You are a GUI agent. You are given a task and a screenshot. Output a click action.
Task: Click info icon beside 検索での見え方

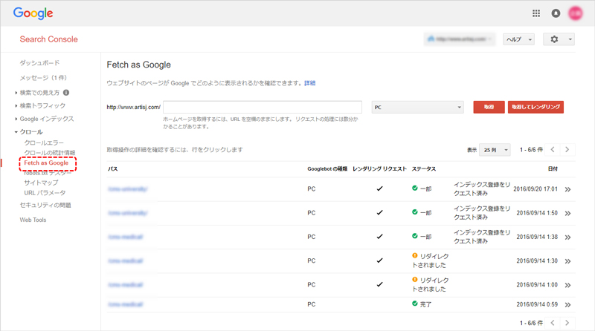click(x=66, y=93)
